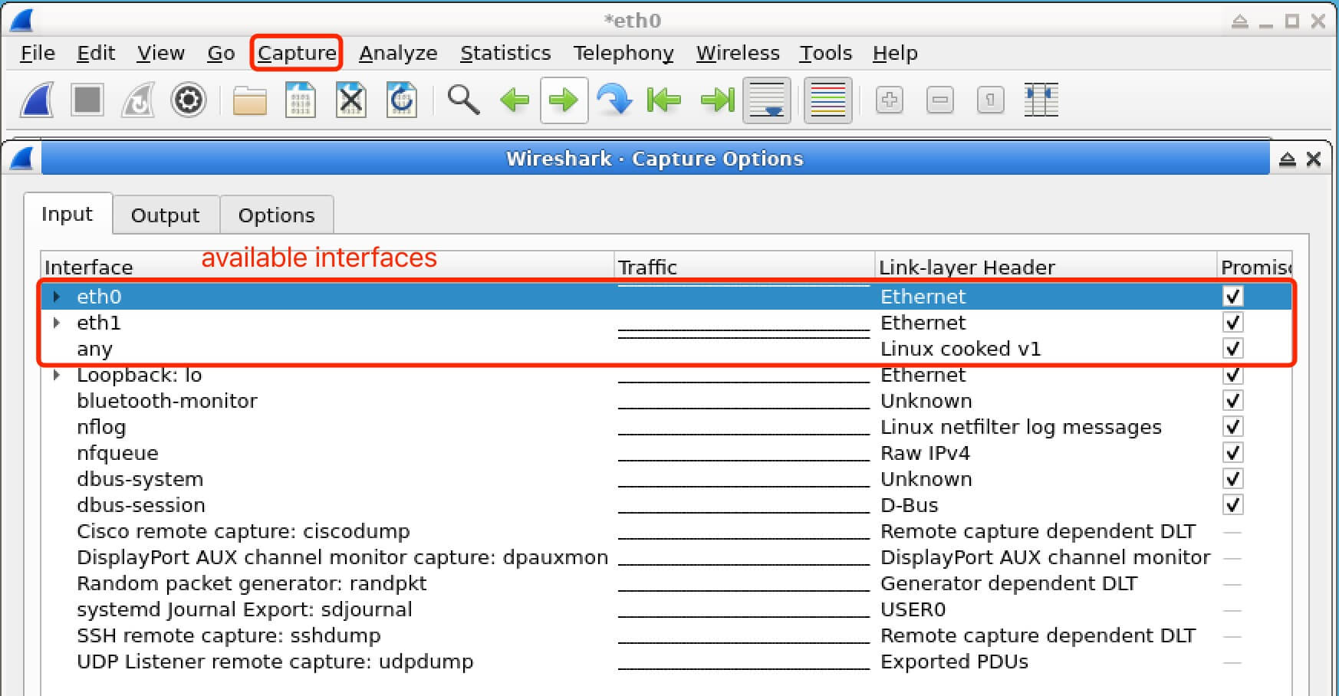Viewport: 1339px width, 696px height.
Task: Reload the current capture file
Action: click(x=402, y=100)
